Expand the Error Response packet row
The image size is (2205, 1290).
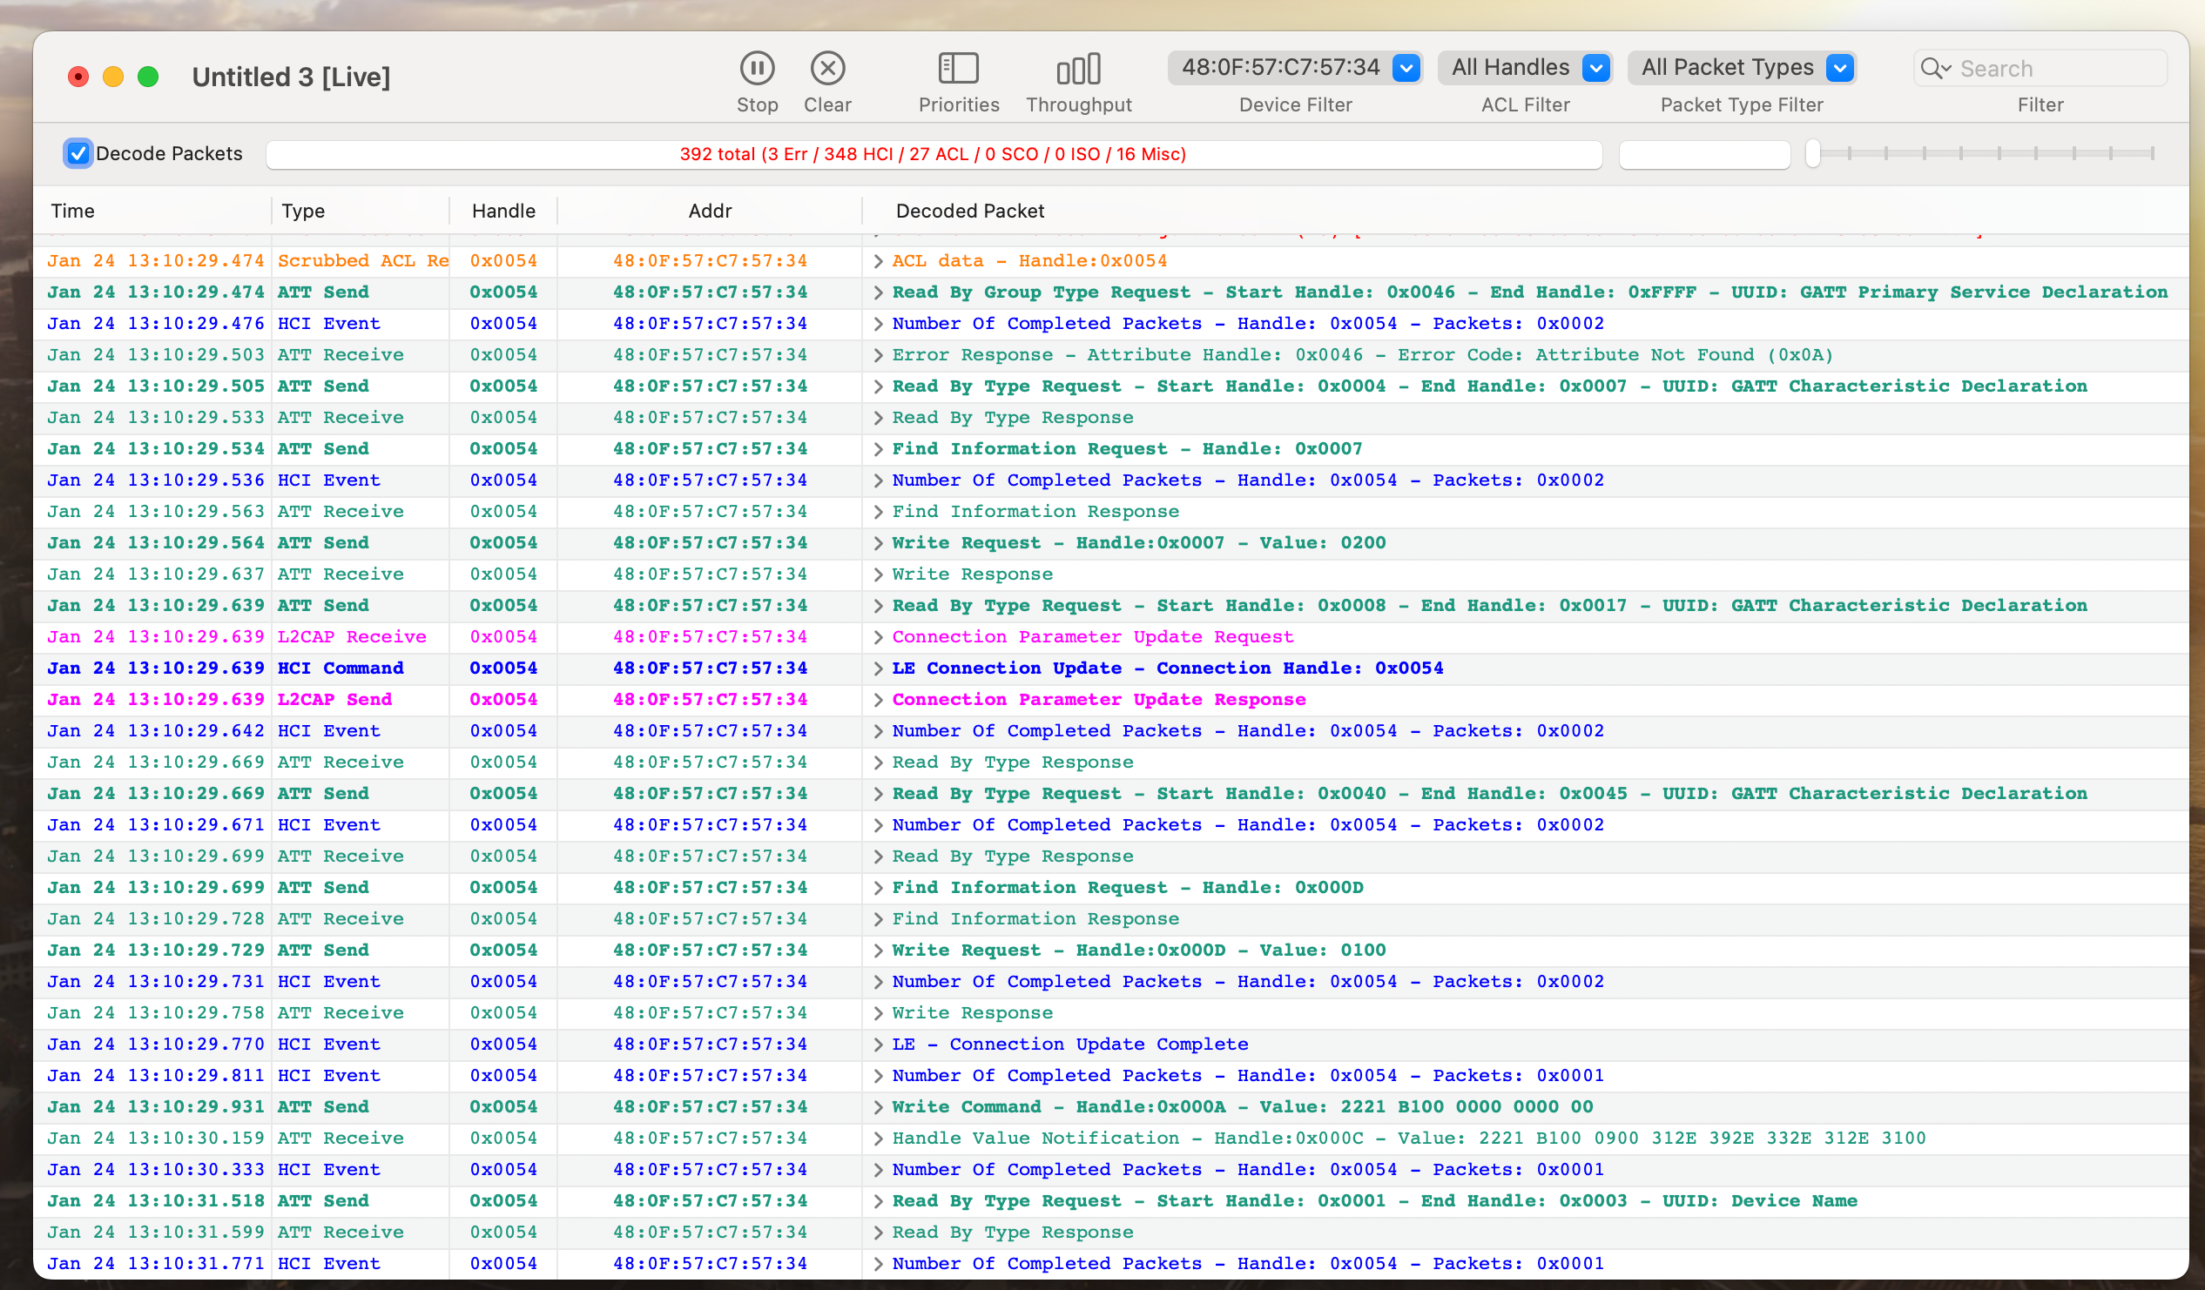coord(878,355)
